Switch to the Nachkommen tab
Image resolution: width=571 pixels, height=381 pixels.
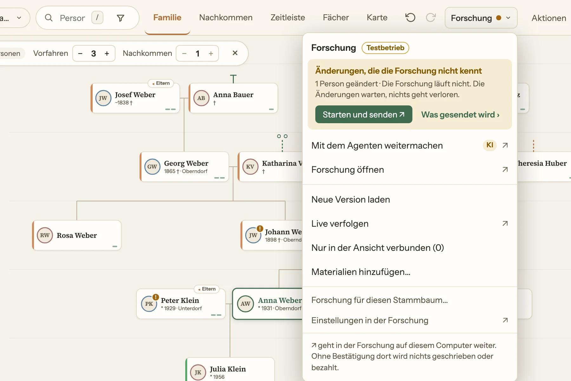click(x=226, y=17)
